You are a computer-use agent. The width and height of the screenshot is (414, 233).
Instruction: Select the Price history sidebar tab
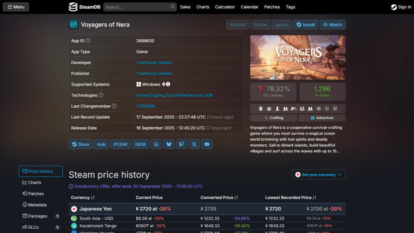(41, 171)
